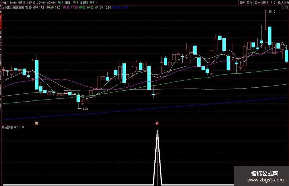The width and height of the screenshot is (289, 186).
Task: Click the diamond icon at chart top-right
Action: [x=283, y=8]
